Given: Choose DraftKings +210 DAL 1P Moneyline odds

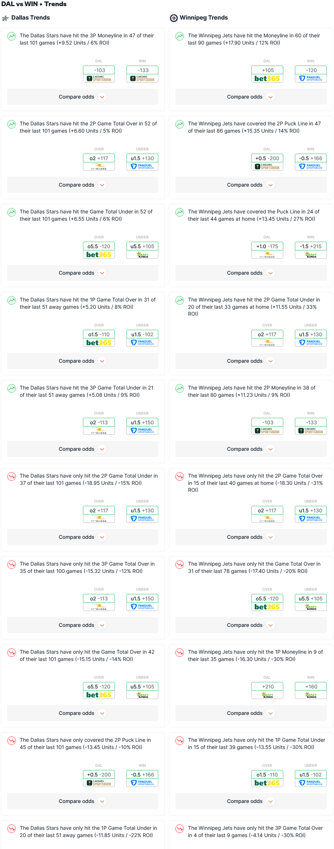Looking at the screenshot, I should [x=267, y=691].
